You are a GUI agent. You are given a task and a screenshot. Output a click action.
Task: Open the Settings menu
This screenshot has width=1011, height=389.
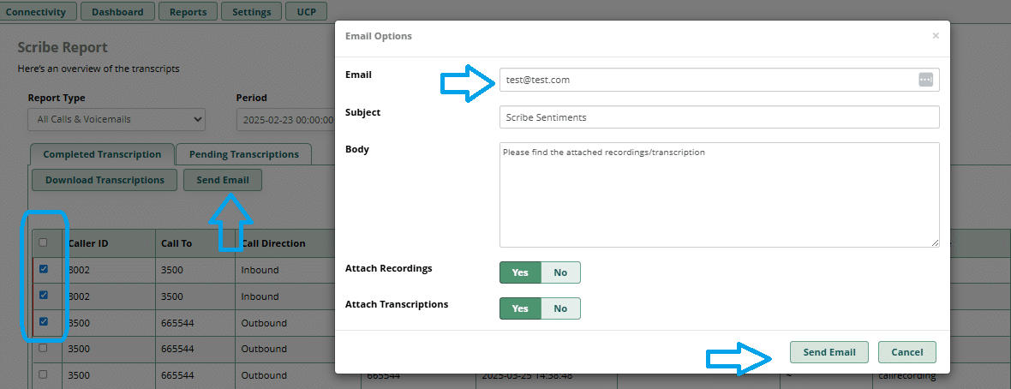pyautogui.click(x=251, y=12)
